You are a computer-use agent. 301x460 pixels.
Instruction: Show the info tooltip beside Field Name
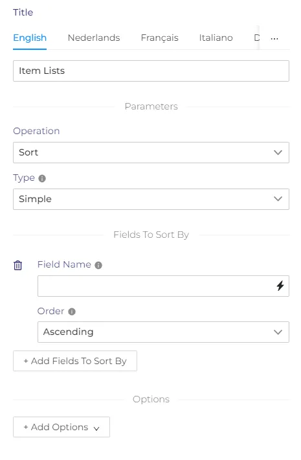pyautogui.click(x=98, y=265)
